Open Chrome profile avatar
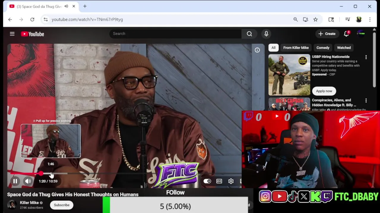 click(x=359, y=20)
